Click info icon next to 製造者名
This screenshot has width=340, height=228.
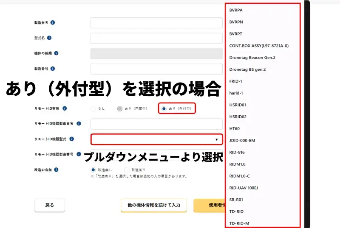[x=53, y=22]
